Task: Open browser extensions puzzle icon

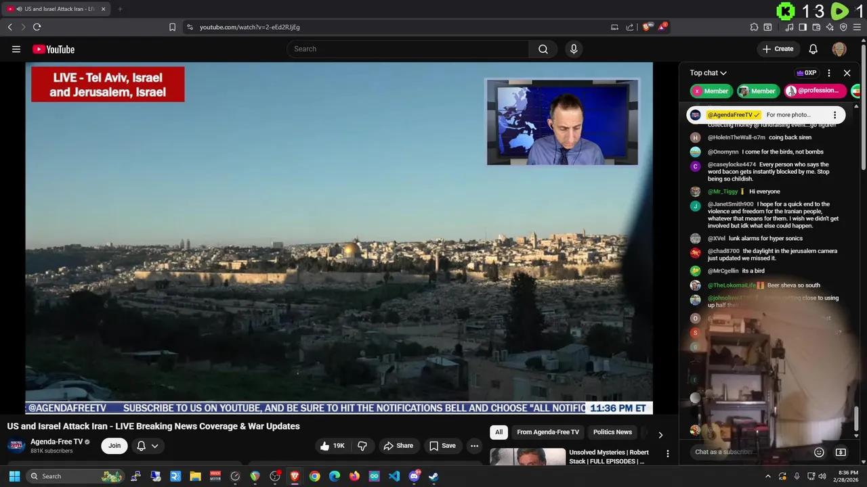Action: click(x=754, y=27)
